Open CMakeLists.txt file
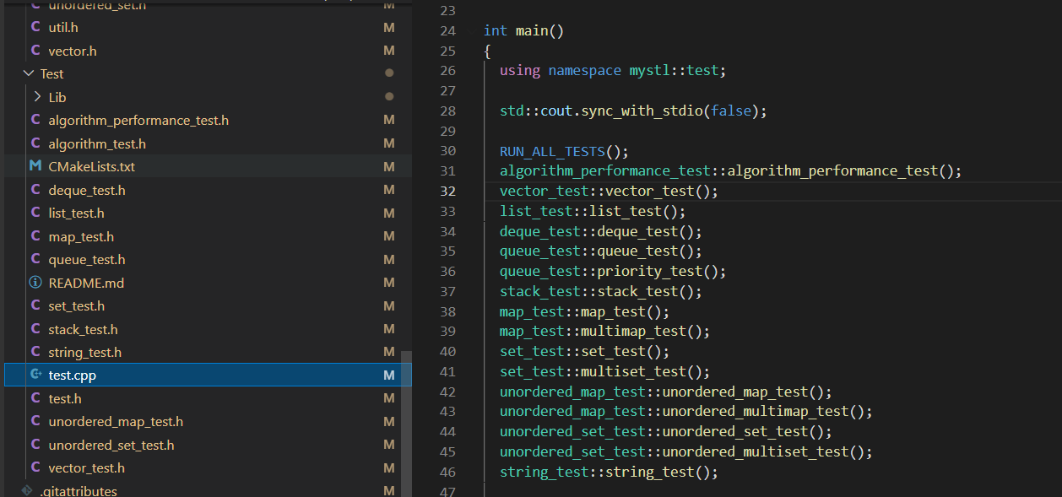 pyautogui.click(x=91, y=166)
